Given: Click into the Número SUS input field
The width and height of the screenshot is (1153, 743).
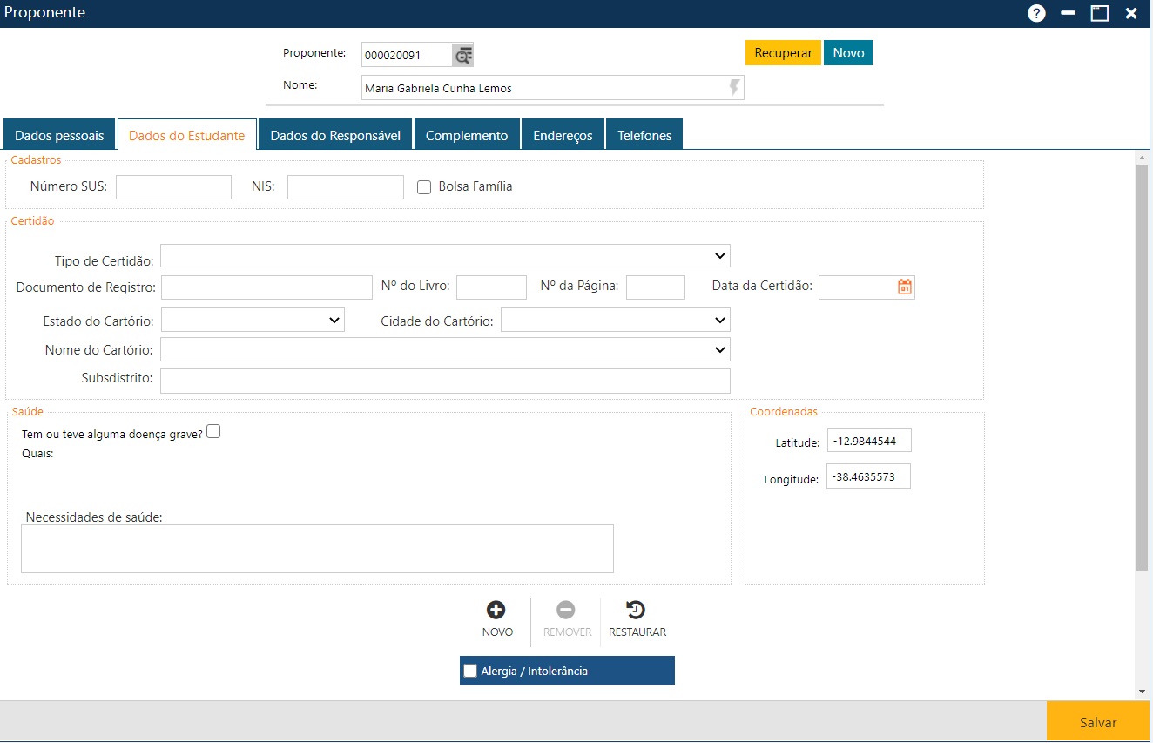Looking at the screenshot, I should coord(173,187).
